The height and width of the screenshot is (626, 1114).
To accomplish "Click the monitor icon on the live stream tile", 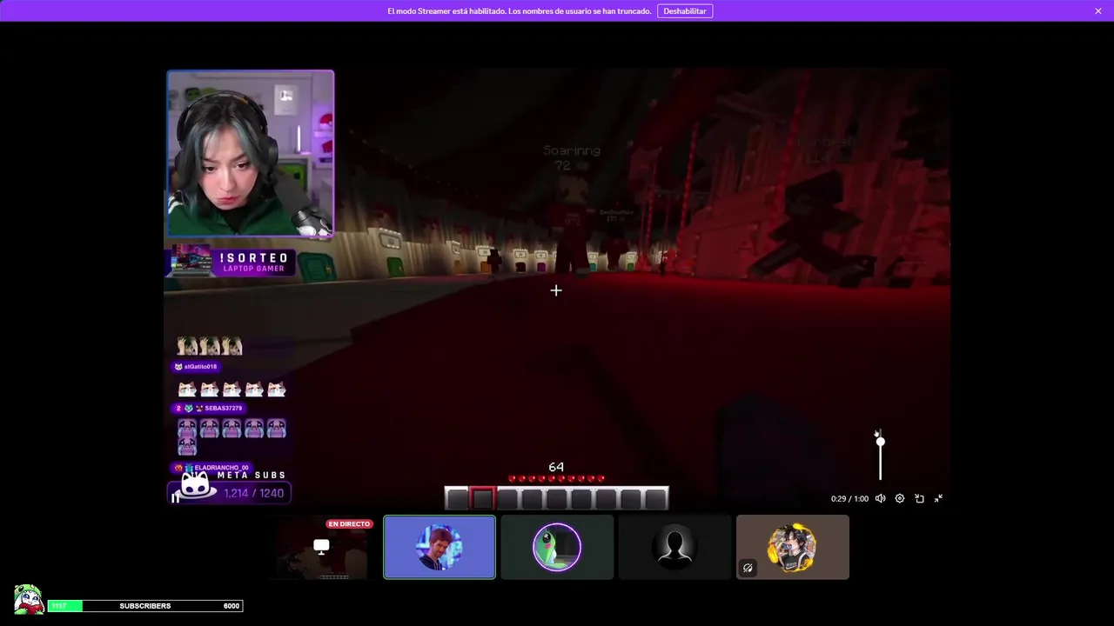I will (x=321, y=547).
